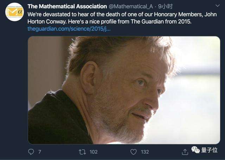Open the share tweet icon
The image size is (225, 160).
[185, 152]
